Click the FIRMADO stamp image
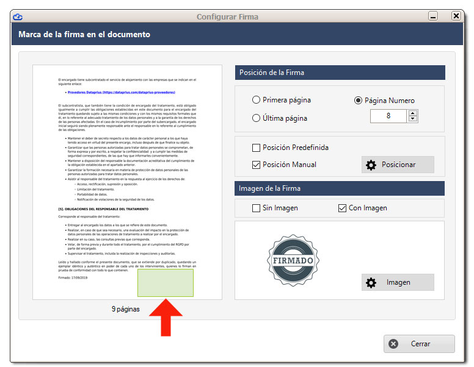 point(293,260)
